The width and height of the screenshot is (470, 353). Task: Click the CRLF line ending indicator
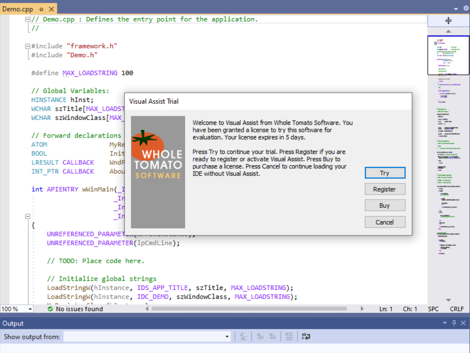pos(457,309)
